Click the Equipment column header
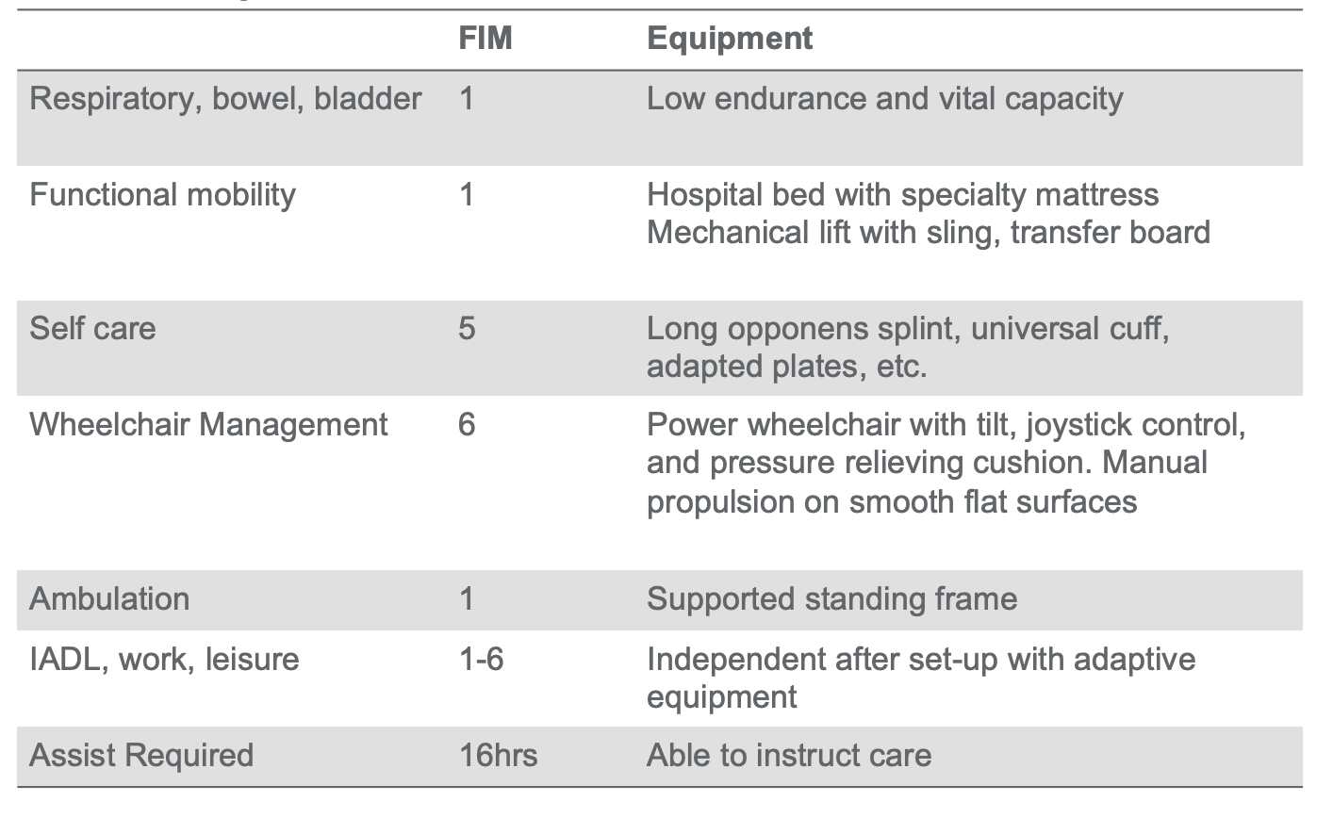This screenshot has height=818, width=1333. (730, 39)
